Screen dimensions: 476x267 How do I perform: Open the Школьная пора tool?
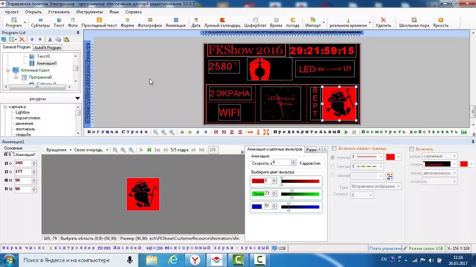point(414,23)
